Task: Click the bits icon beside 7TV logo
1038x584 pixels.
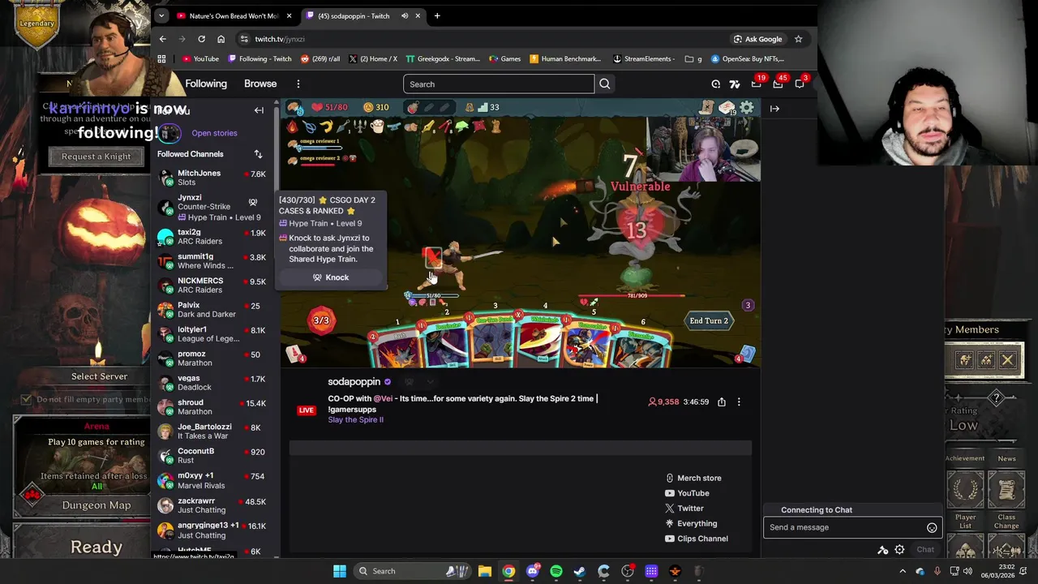Action: tap(715, 84)
